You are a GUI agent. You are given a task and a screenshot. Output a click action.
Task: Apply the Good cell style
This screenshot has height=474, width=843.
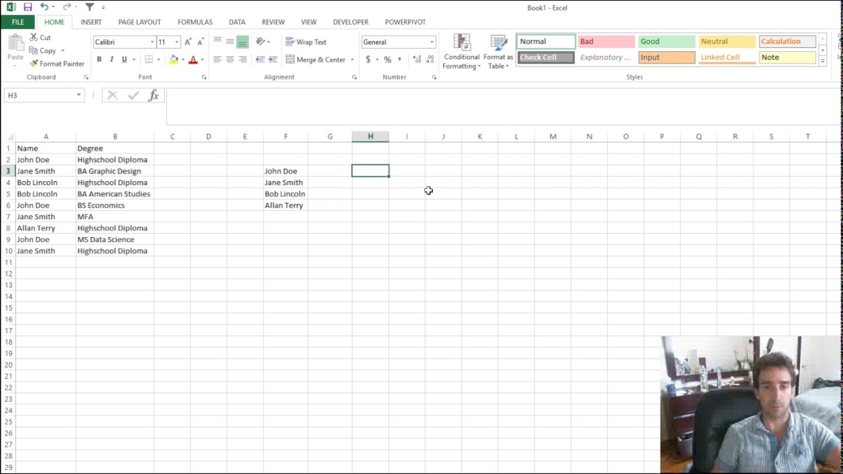[666, 41]
